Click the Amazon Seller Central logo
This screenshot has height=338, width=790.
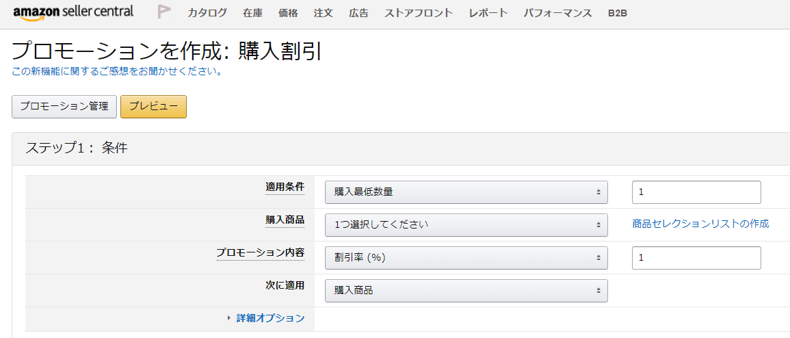(73, 12)
